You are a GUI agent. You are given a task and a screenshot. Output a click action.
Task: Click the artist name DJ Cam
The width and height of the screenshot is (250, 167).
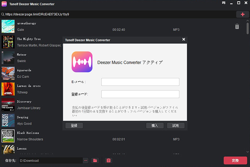[23, 77]
